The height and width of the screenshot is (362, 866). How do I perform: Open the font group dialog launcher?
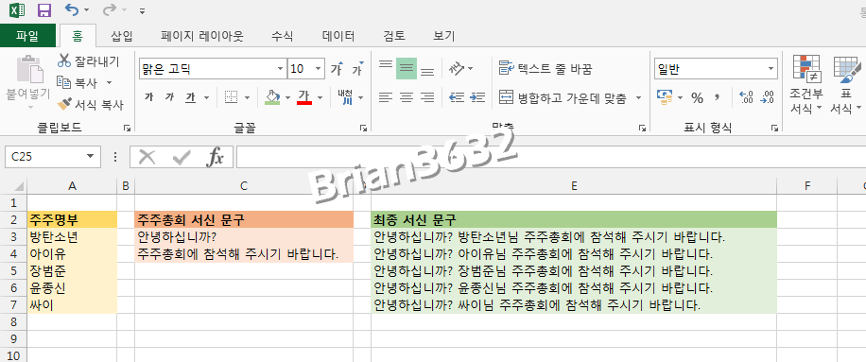point(363,128)
